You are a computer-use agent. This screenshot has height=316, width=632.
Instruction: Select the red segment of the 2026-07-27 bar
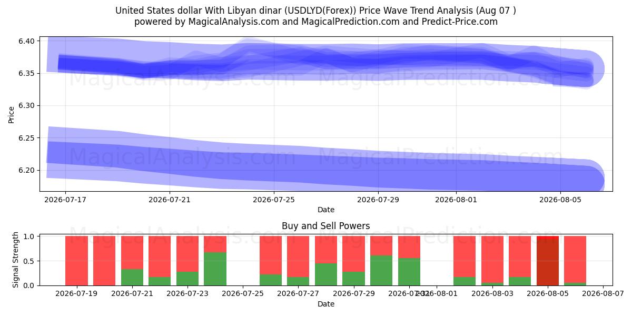tap(298, 256)
